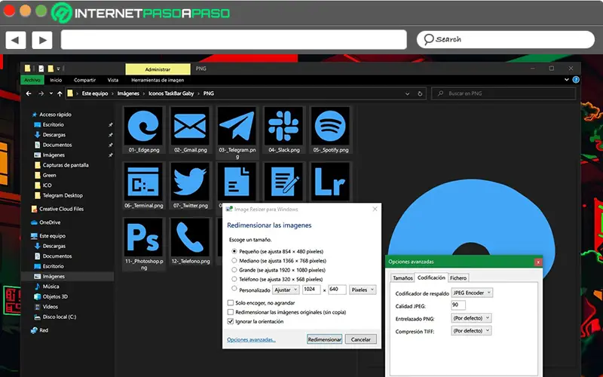Enable Redimensionar las imágenes originales
The height and width of the screenshot is (377, 603).
pos(231,312)
